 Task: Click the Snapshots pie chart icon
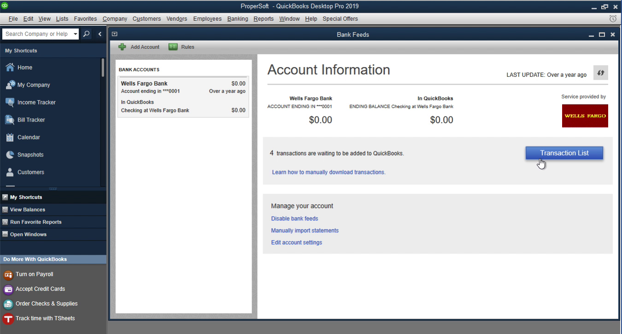coord(10,155)
